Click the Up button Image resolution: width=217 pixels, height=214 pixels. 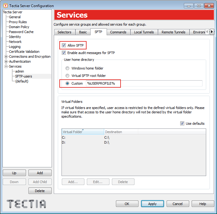point(14,173)
